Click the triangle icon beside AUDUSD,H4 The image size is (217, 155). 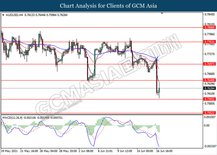(x=3, y=15)
